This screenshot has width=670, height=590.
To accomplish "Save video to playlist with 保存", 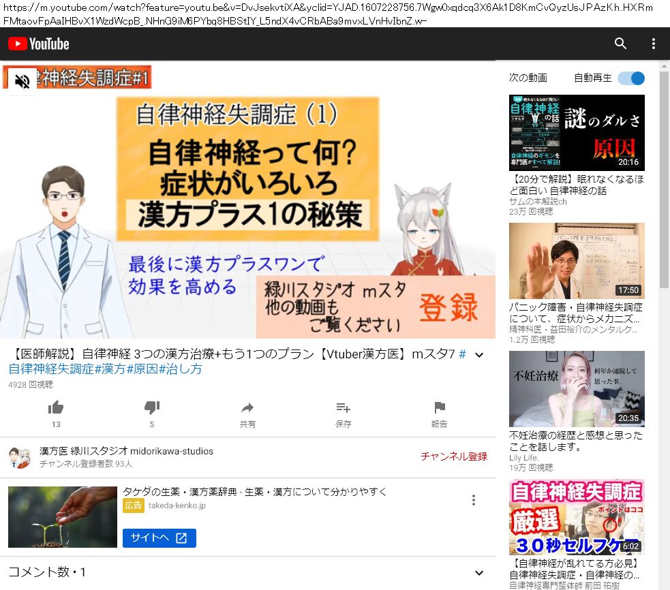I will click(x=343, y=408).
